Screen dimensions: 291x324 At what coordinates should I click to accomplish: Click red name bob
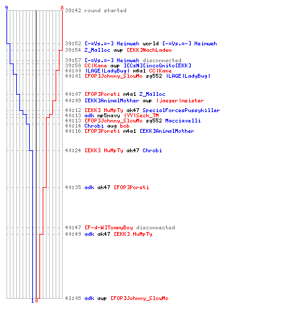(x=125, y=126)
